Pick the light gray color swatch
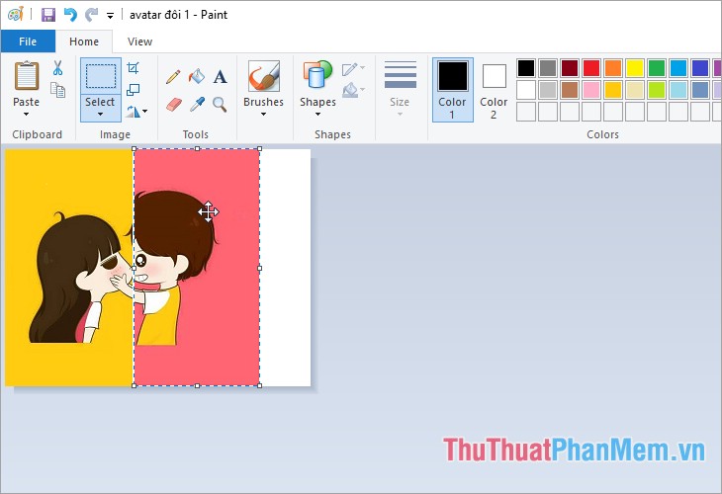The width and height of the screenshot is (722, 494). pos(548,90)
